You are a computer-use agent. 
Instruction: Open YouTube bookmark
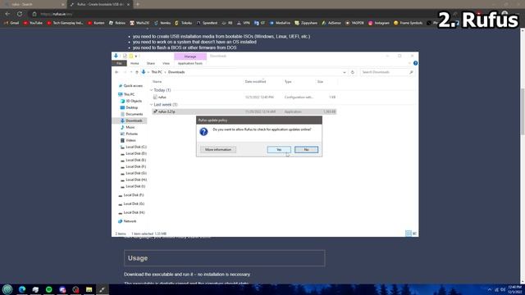pos(33,23)
